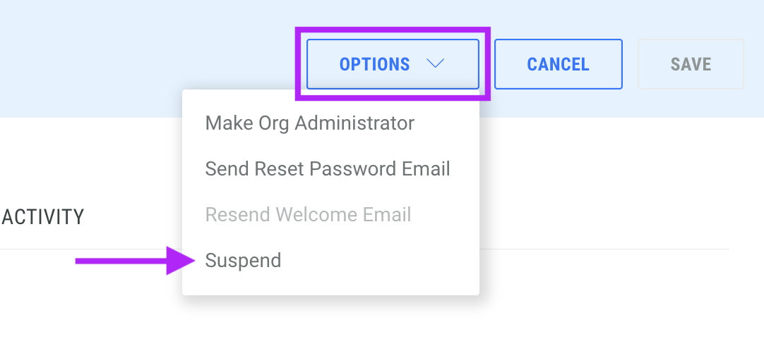Image resolution: width=764 pixels, height=358 pixels.
Task: Click the word Administrator in the first menu entry
Action: point(354,123)
